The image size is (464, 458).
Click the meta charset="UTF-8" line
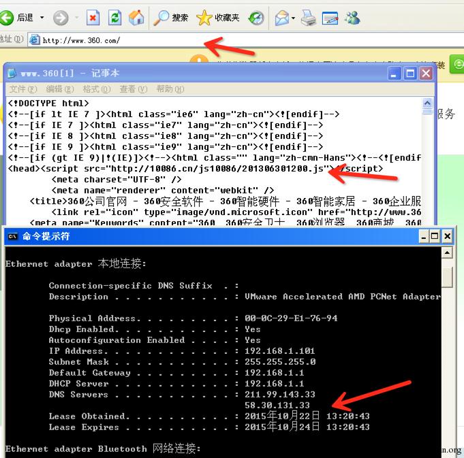click(x=117, y=180)
